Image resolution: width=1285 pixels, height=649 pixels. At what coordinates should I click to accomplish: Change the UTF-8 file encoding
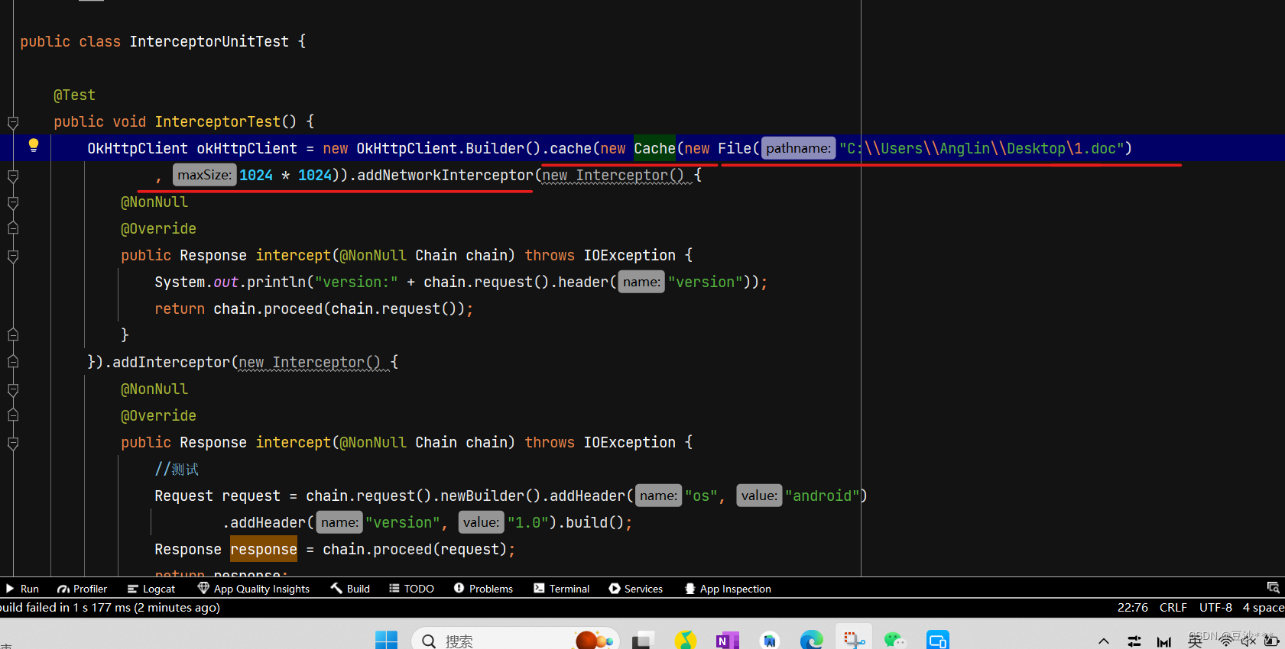(1215, 608)
